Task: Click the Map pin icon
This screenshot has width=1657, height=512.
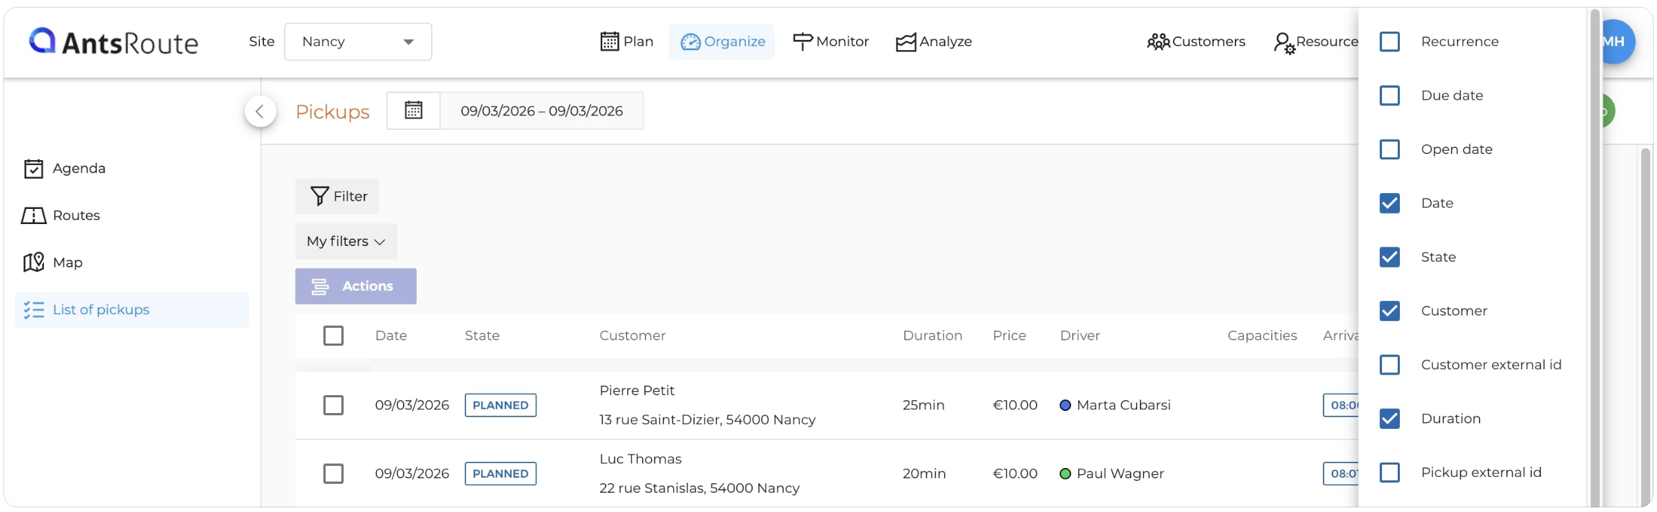Action: click(x=34, y=262)
